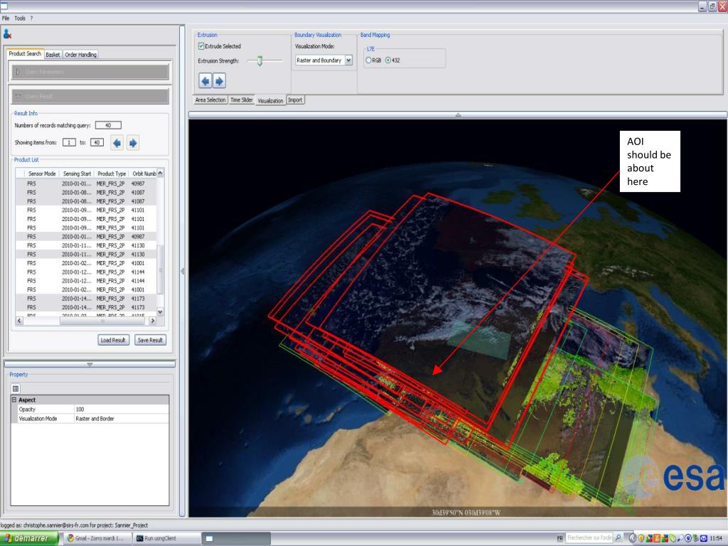Switch to the Area Selection tab
728x546 pixels.
[210, 100]
